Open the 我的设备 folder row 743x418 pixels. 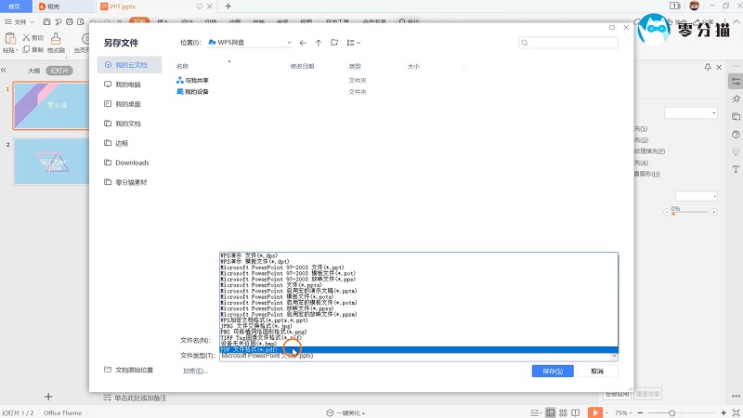[318, 91]
